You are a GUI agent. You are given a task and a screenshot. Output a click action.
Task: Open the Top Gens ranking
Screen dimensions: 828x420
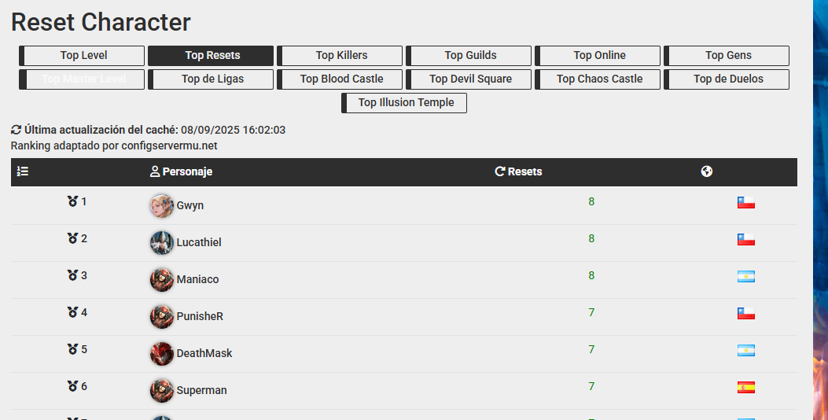point(728,56)
